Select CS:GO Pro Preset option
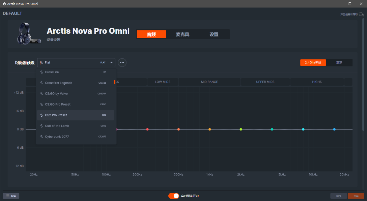367x201 pixels. point(75,104)
